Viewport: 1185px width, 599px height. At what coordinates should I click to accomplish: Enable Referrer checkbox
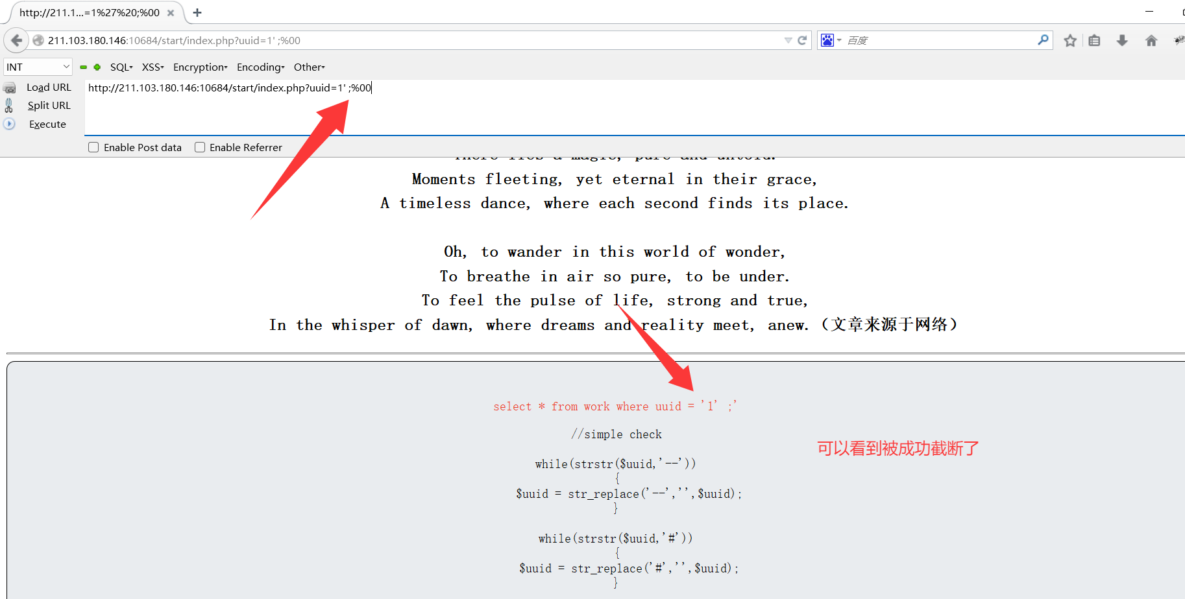[200, 147]
